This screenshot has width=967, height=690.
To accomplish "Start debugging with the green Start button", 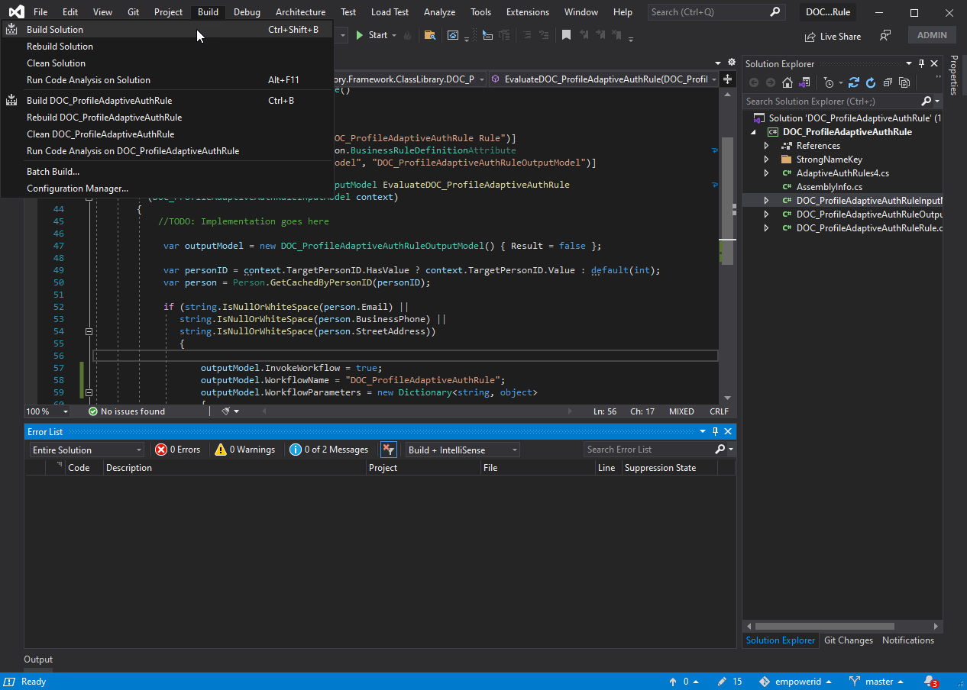I will click(x=376, y=35).
